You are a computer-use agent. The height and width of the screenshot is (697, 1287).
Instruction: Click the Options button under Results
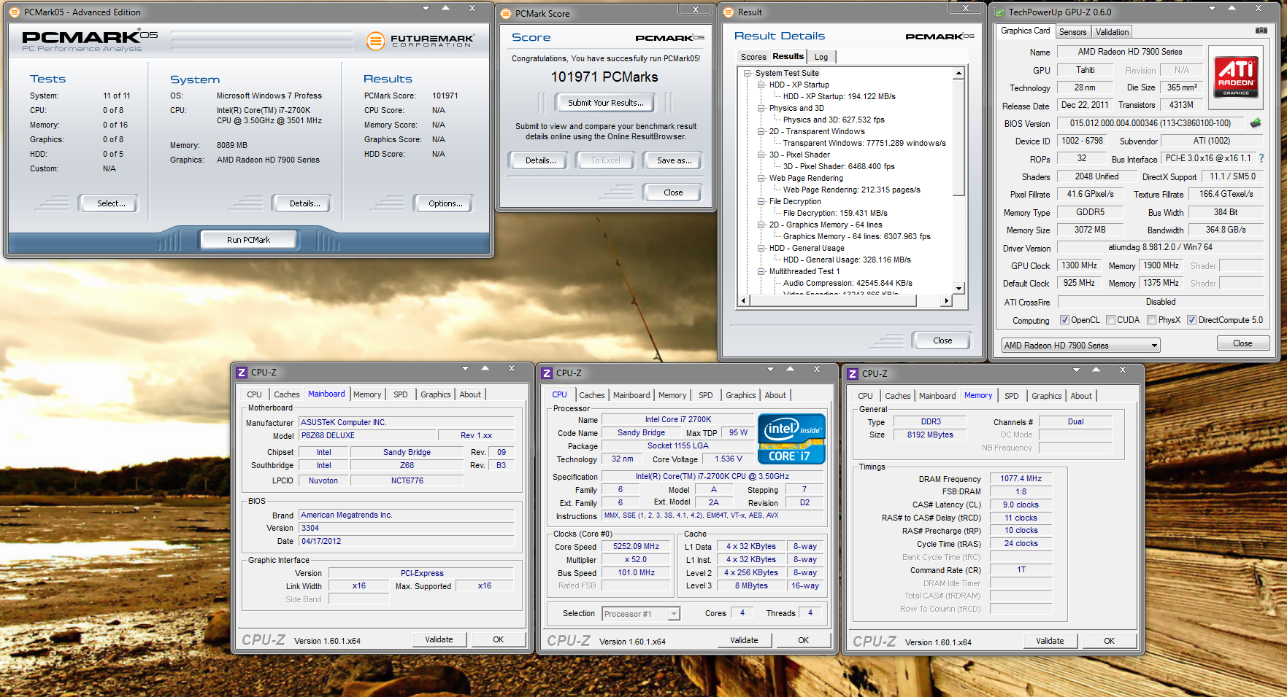445,203
